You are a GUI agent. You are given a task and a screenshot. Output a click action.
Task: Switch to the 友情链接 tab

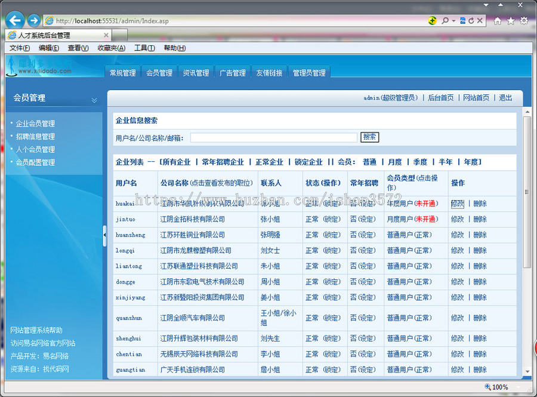coord(269,72)
